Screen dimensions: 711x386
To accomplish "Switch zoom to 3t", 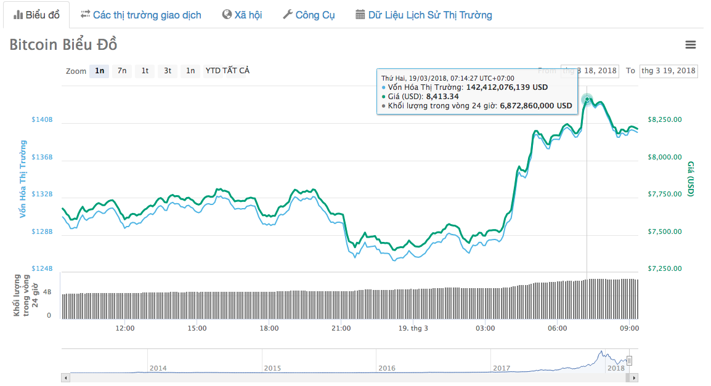I will pos(168,71).
